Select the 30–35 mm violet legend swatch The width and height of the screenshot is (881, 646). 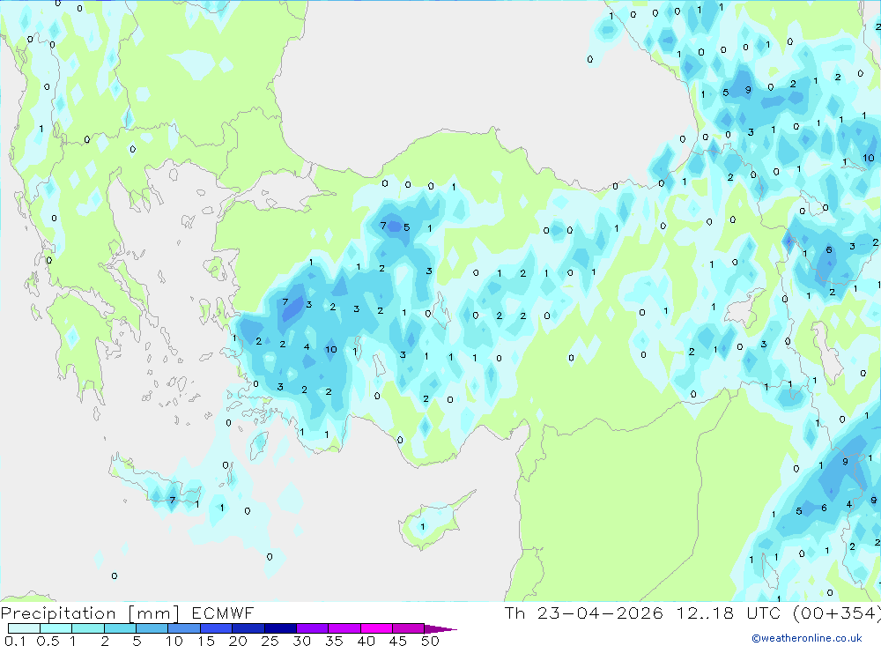(313, 628)
